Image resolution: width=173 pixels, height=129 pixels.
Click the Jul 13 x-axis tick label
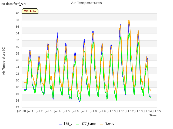tap(139, 111)
